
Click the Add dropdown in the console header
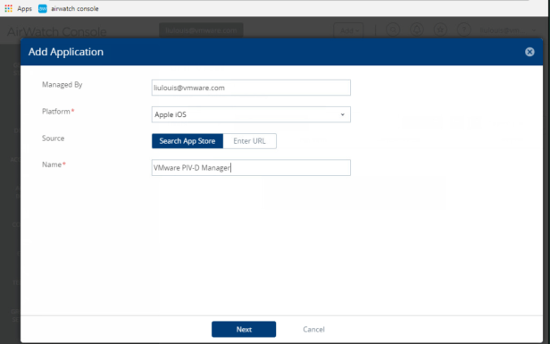coord(348,31)
